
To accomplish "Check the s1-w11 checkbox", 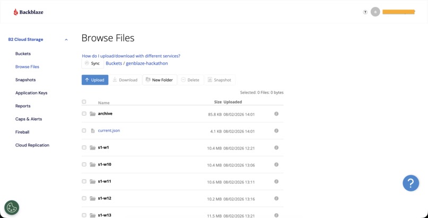I will tap(84, 181).
